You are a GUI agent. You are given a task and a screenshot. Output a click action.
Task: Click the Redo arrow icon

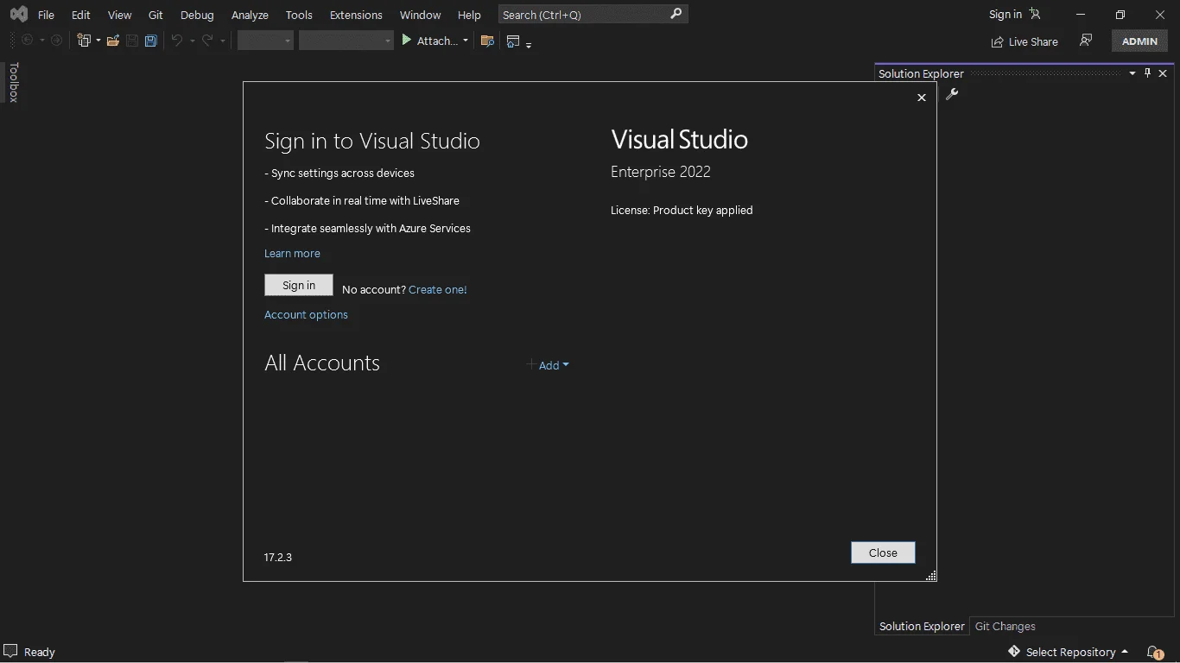pyautogui.click(x=207, y=41)
